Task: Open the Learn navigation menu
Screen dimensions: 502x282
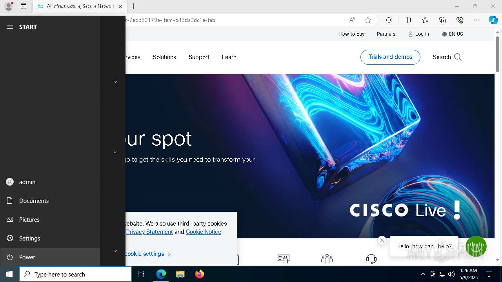Action: coord(229,57)
